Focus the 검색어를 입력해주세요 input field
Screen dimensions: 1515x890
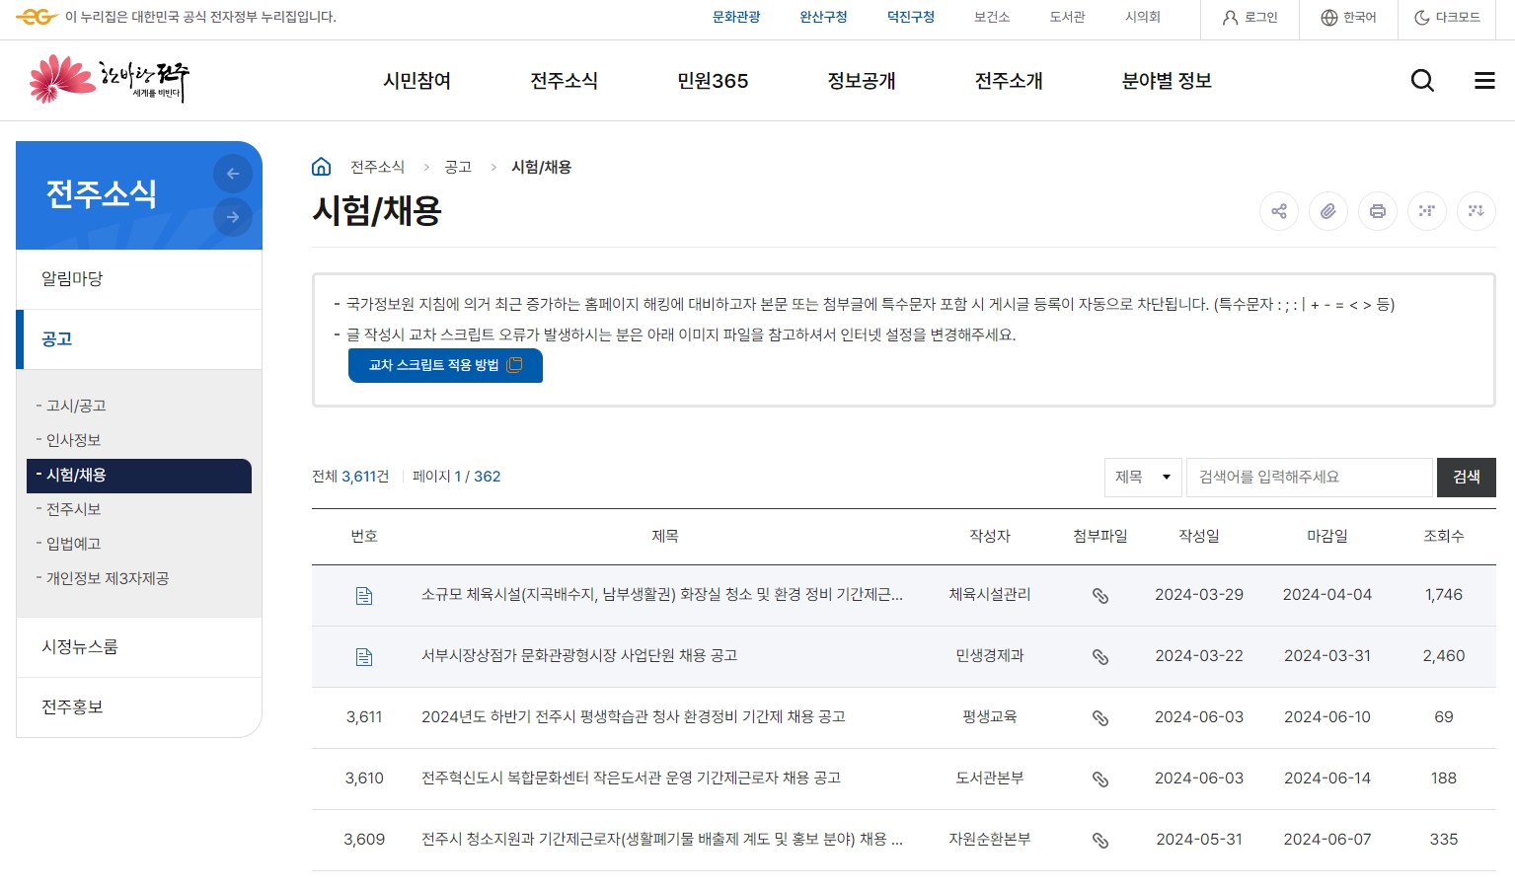[1309, 478]
